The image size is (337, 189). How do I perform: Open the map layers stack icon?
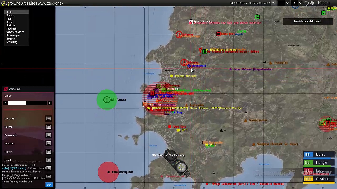pyautogui.click(x=312, y=3)
